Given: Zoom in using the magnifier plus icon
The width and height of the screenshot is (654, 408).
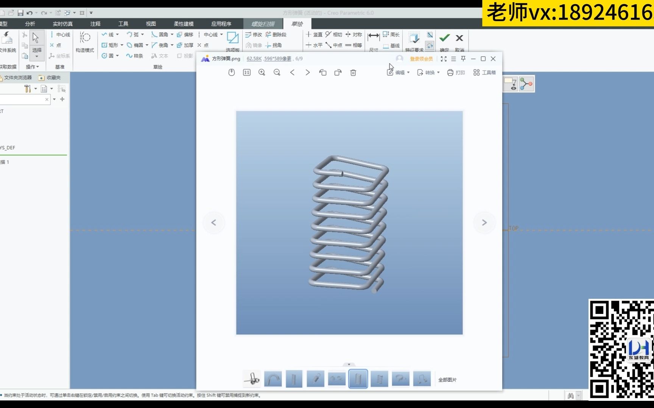Looking at the screenshot, I should pyautogui.click(x=262, y=73).
